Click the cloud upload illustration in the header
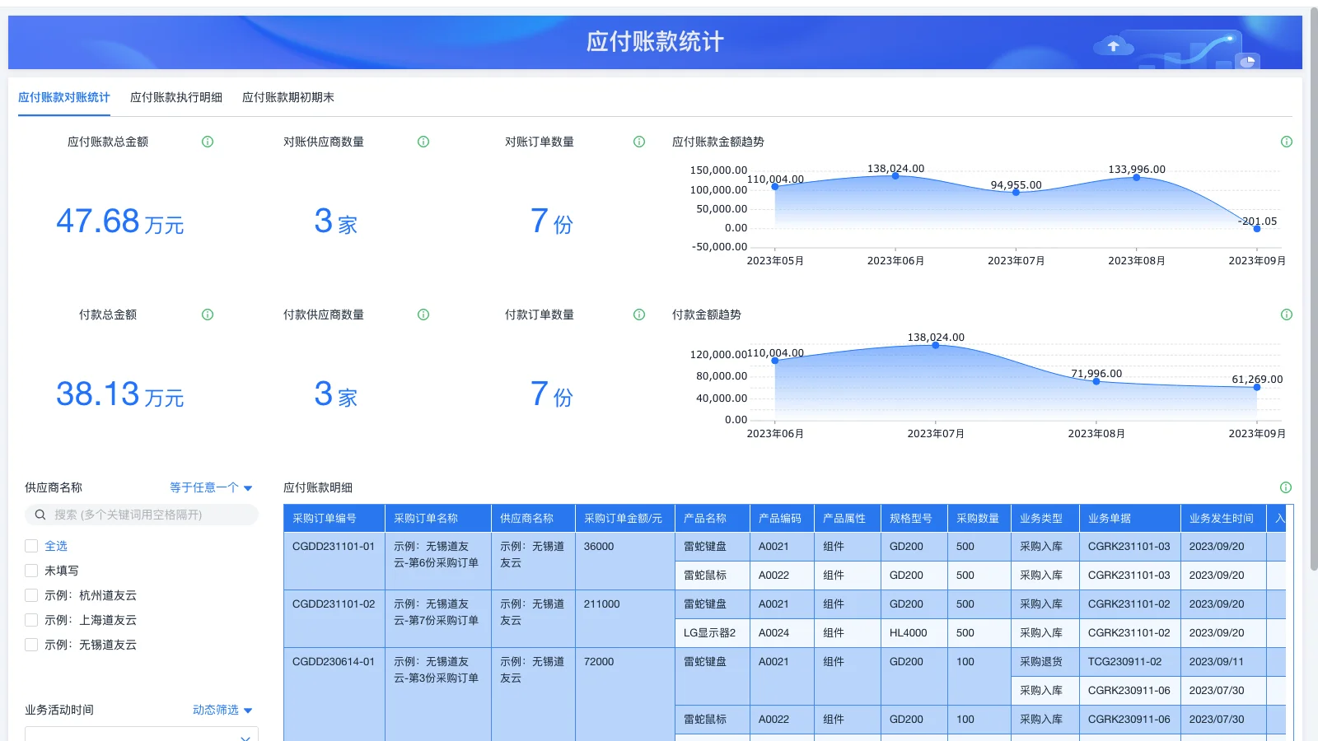This screenshot has width=1318, height=741. click(1114, 45)
